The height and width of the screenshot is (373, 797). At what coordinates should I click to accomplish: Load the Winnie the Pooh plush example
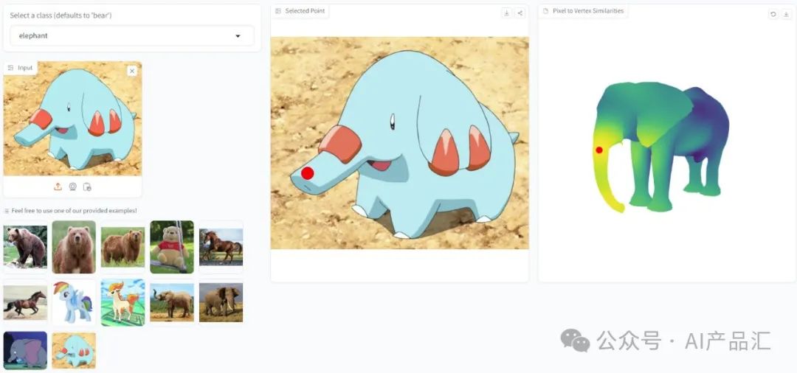tap(172, 247)
